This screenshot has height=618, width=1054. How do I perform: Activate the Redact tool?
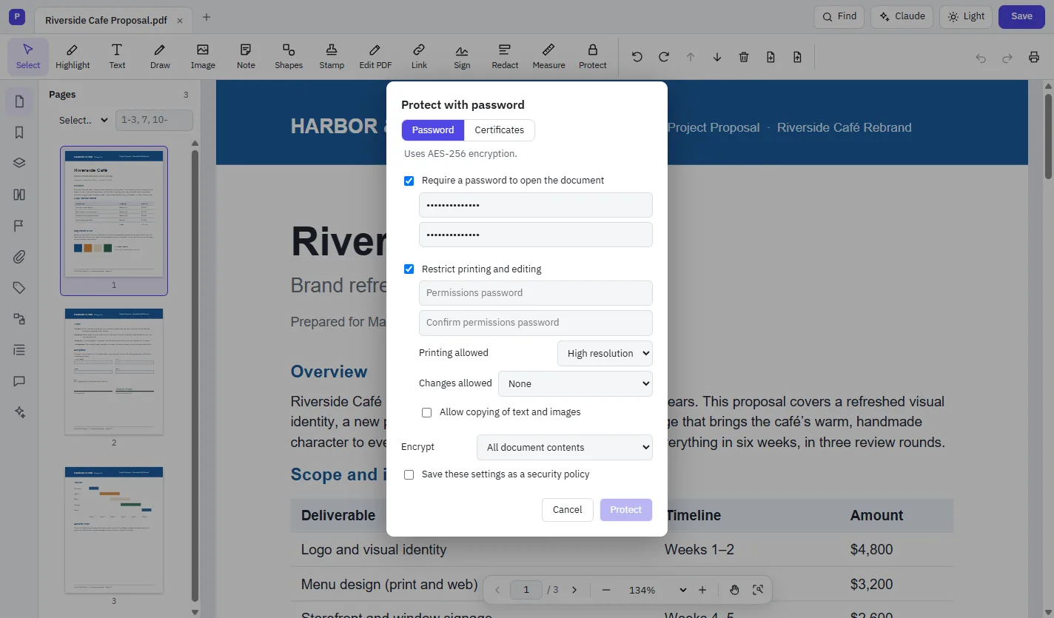pos(505,57)
